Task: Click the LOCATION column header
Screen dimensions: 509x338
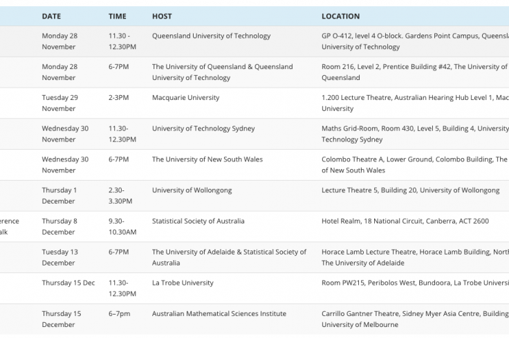Action: click(x=340, y=16)
